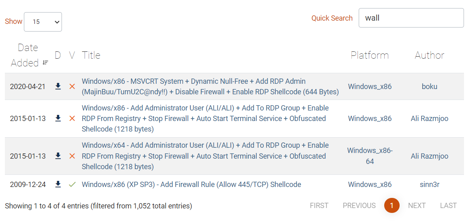
Task: Click the PREVIOUS pagination button
Action: click(x=359, y=206)
